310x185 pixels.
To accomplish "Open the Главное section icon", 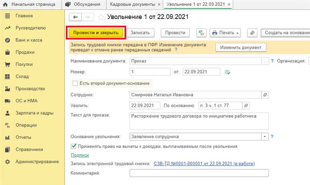I will tap(7, 16).
